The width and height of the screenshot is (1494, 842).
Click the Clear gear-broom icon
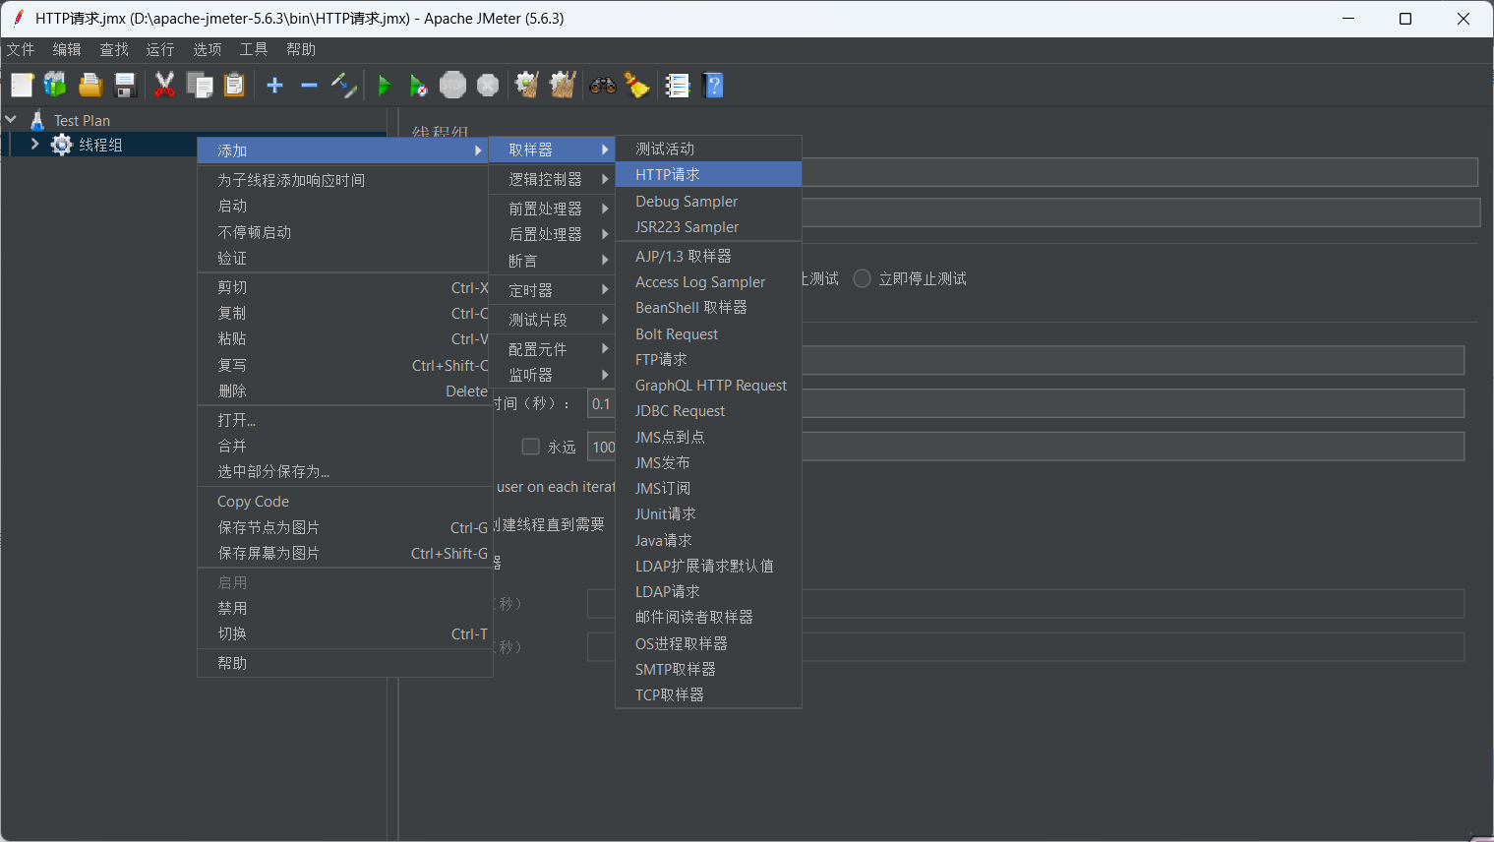pos(527,86)
